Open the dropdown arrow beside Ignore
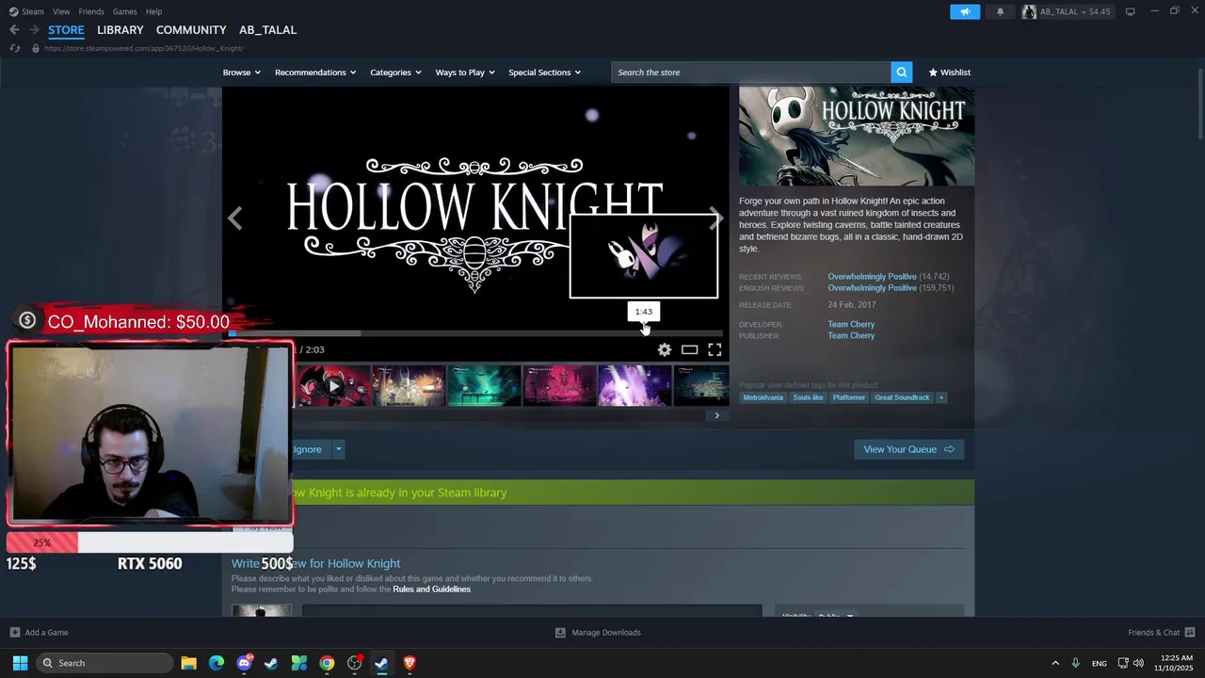This screenshot has height=678, width=1205. click(x=338, y=449)
